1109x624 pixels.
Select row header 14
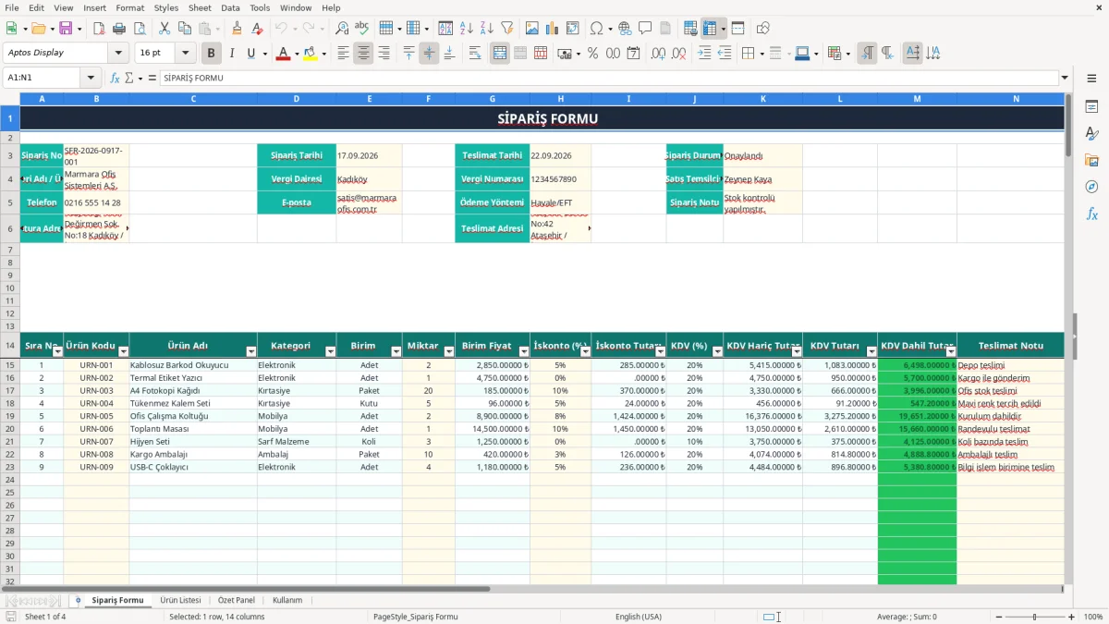[x=10, y=346]
